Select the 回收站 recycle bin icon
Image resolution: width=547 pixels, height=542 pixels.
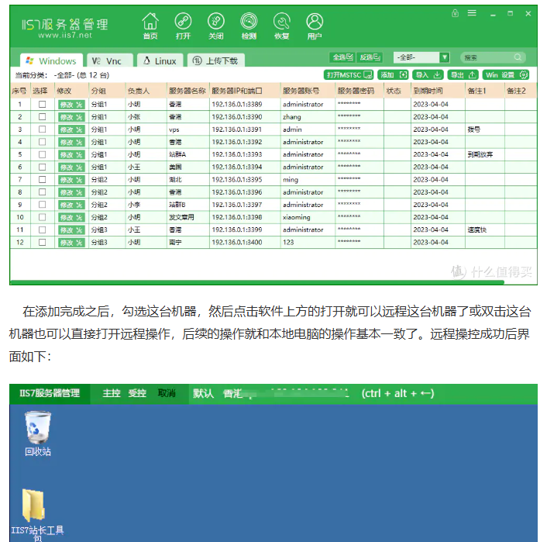[38, 433]
